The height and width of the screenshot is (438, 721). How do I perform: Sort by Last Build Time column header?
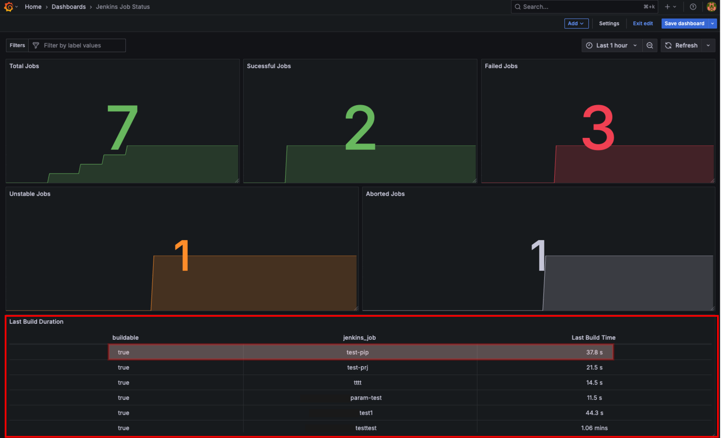pos(593,337)
